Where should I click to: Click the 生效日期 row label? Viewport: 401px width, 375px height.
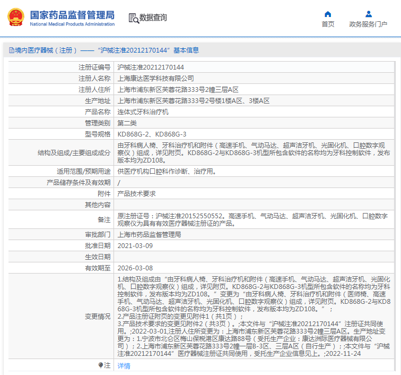98,257
